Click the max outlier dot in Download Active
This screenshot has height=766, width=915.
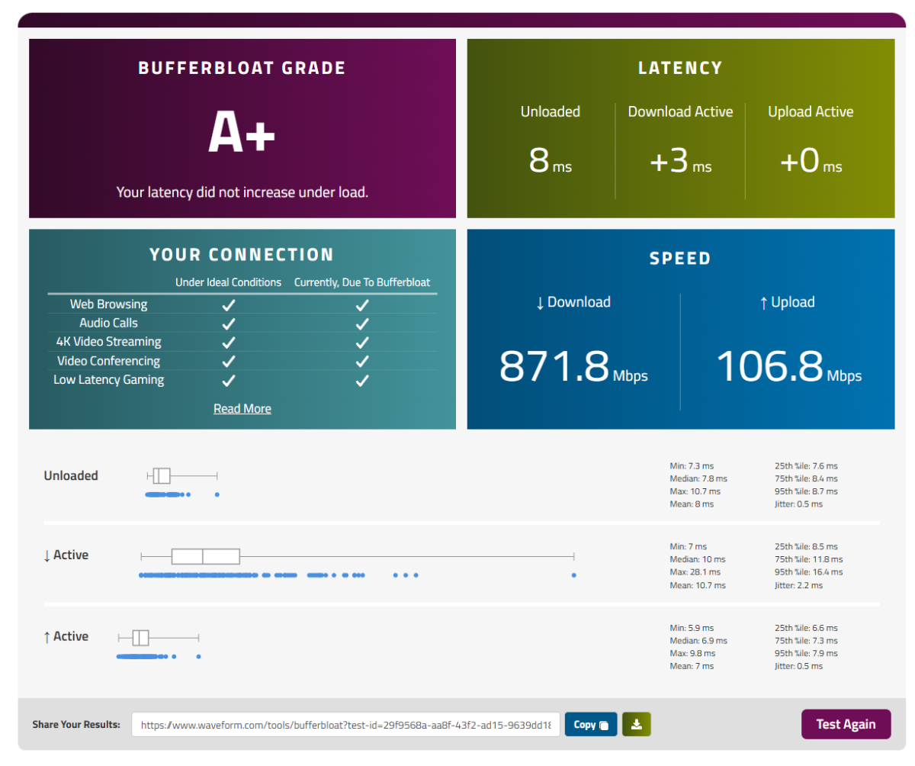pos(573,575)
